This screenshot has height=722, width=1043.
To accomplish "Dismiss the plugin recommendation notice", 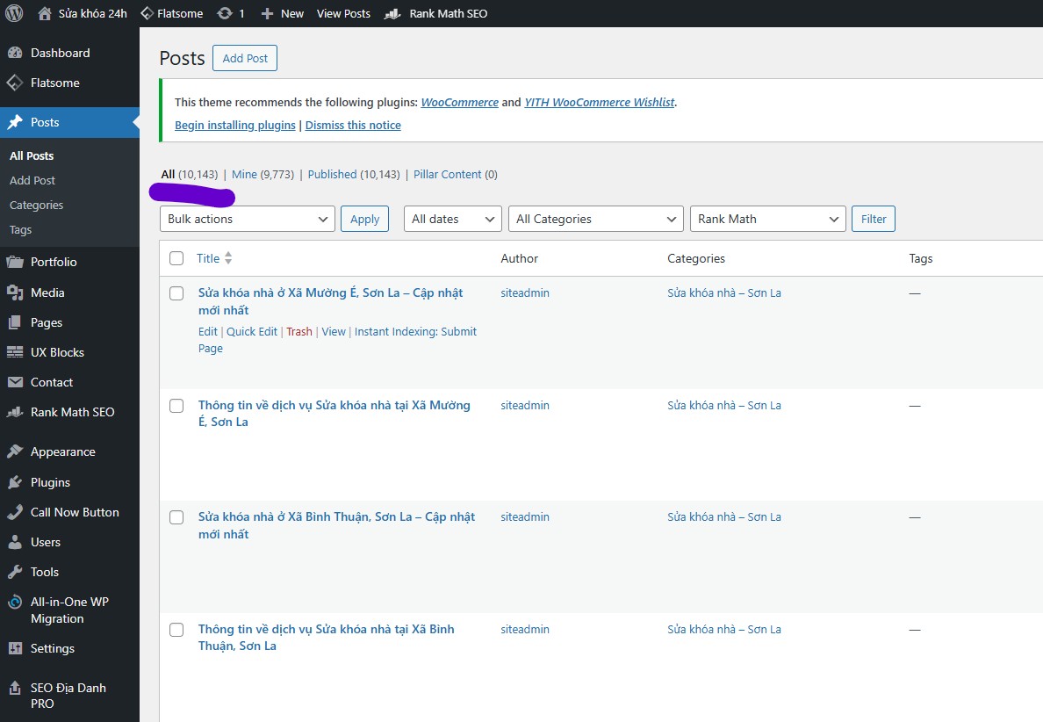I will click(x=353, y=125).
